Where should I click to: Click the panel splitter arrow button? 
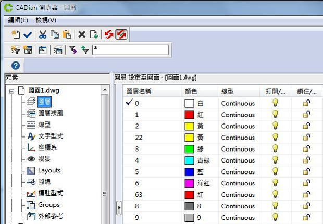coord(119,208)
